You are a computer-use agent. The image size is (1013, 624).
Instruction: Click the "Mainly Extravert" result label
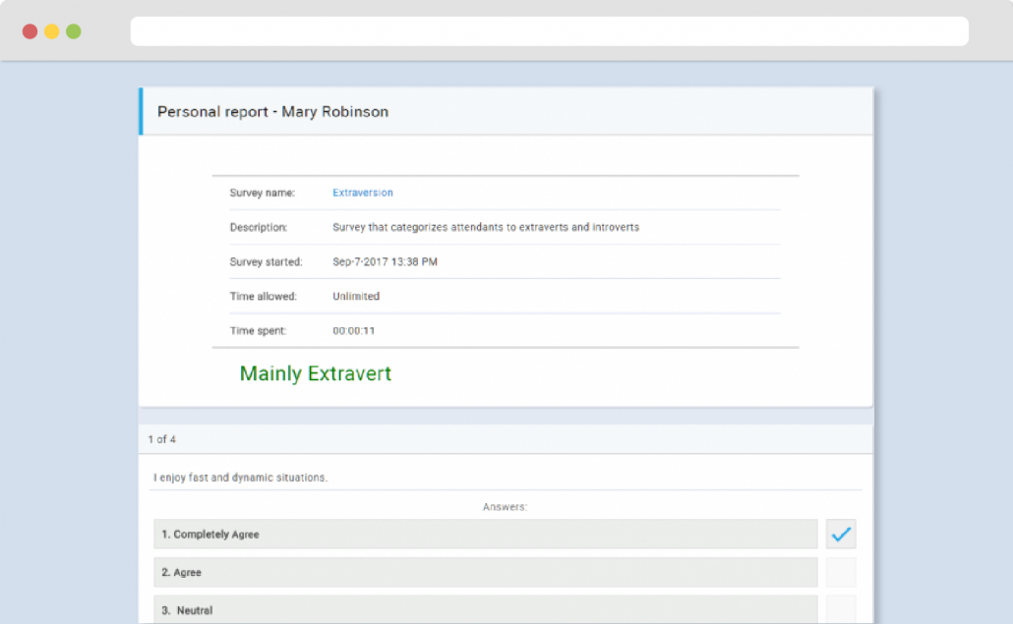(315, 373)
